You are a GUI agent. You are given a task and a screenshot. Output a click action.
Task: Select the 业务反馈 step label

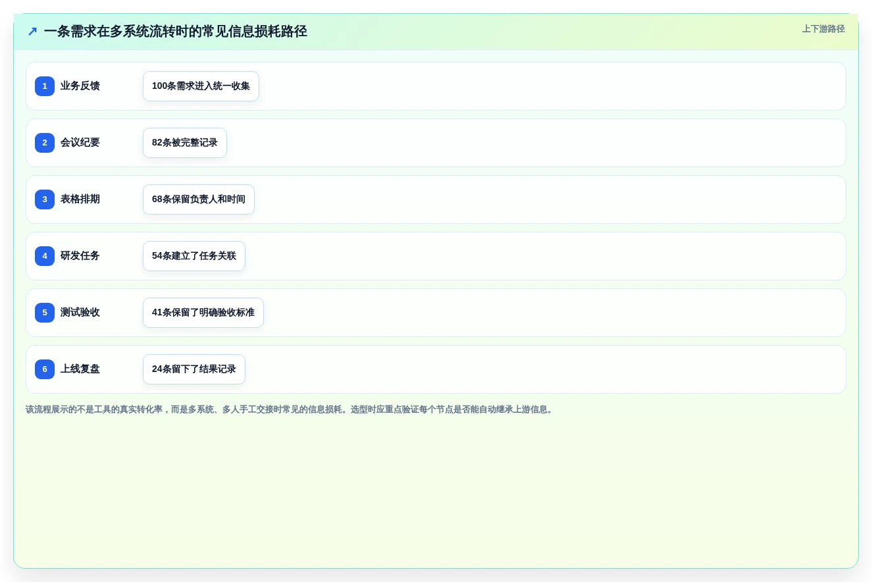coord(80,86)
